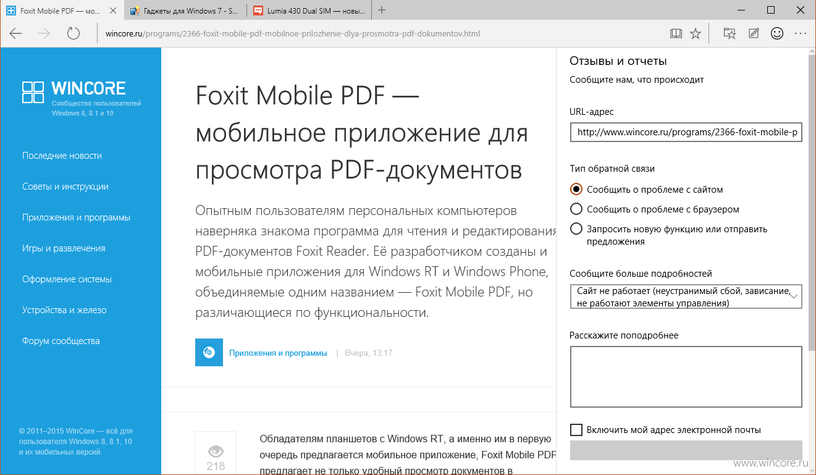Add page to favorites star icon
The height and width of the screenshot is (475, 816).
[x=696, y=34]
